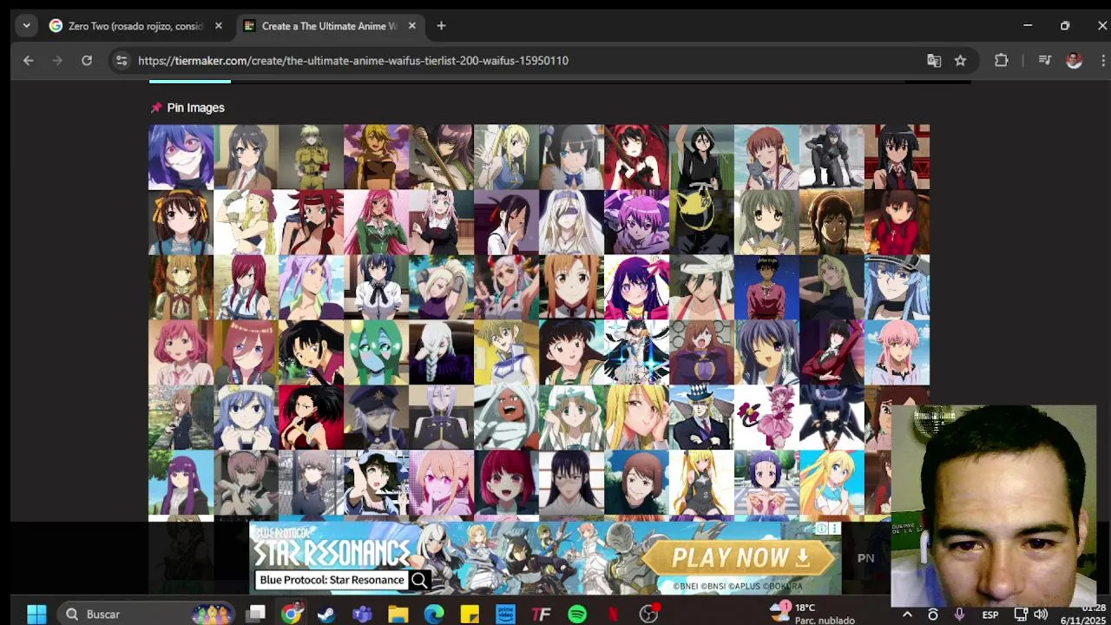The height and width of the screenshot is (625, 1111).
Task: Select the green slime girl thumbnail
Action: [x=376, y=352]
